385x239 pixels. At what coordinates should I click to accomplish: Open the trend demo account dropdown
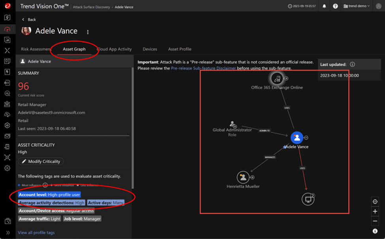(x=357, y=6)
